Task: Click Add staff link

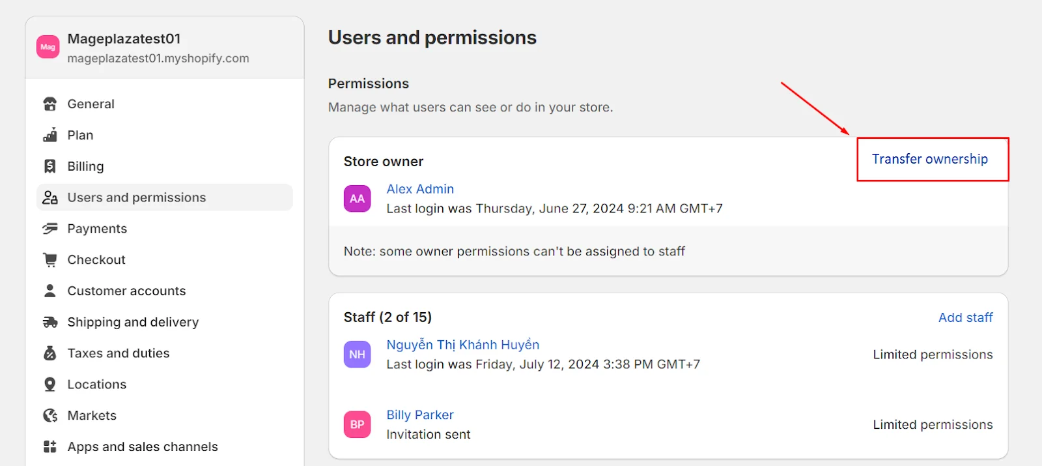Action: [965, 317]
